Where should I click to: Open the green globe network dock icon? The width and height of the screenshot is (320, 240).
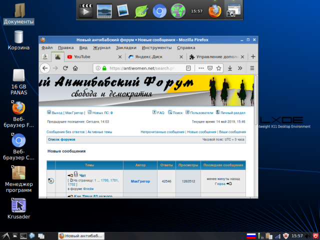point(178,11)
